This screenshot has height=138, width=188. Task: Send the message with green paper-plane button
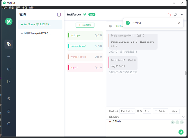(181, 132)
